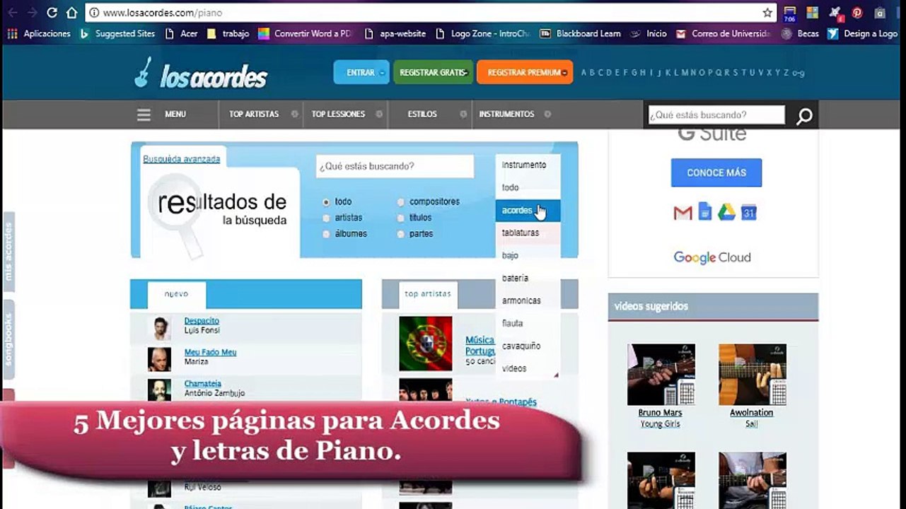Screen dimensions: 906x509
Task: Open the Design a Logo bookmark
Action: pos(864,33)
